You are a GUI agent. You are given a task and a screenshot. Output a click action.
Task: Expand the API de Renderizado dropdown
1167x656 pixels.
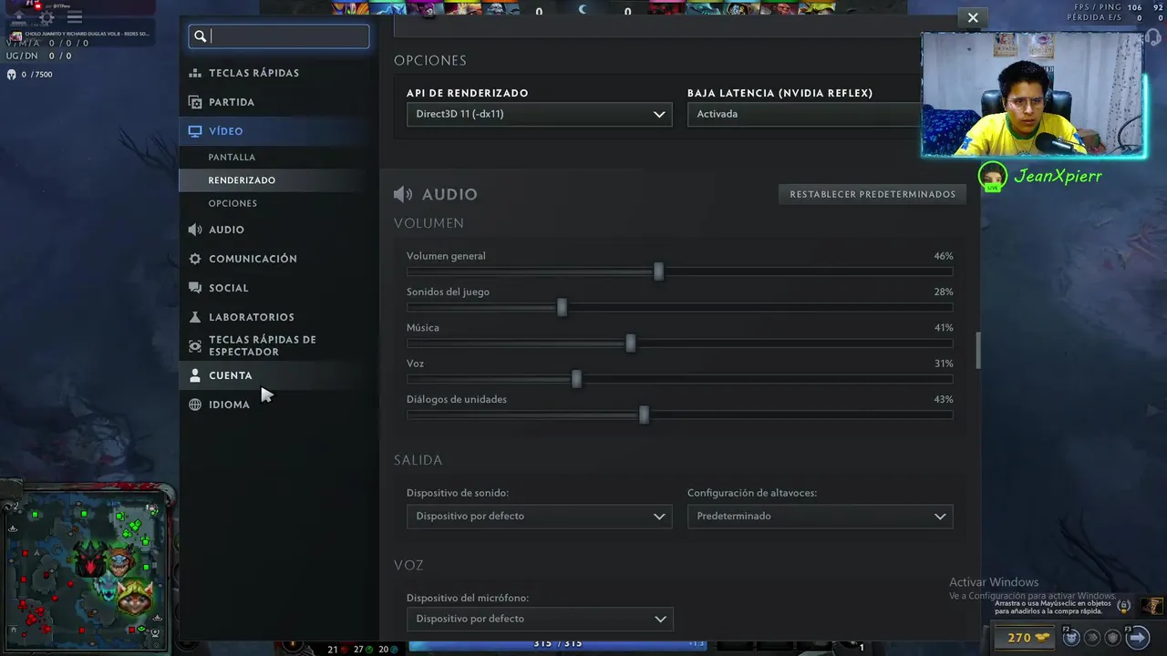point(540,114)
